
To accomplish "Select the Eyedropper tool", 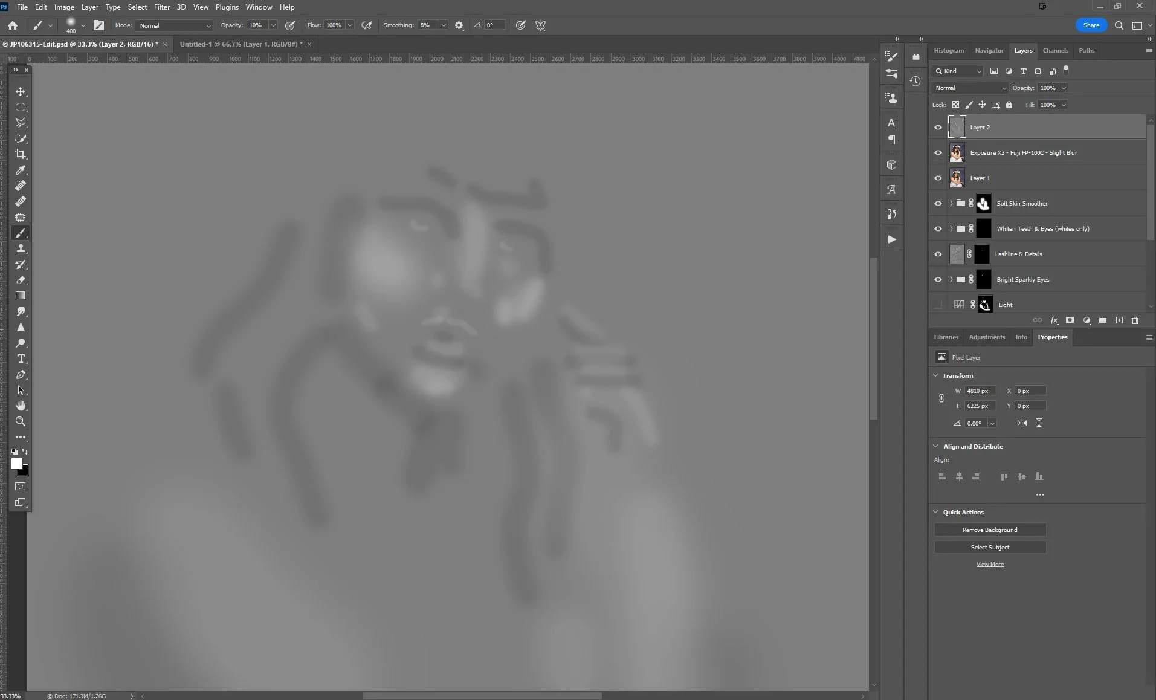I will click(x=21, y=170).
